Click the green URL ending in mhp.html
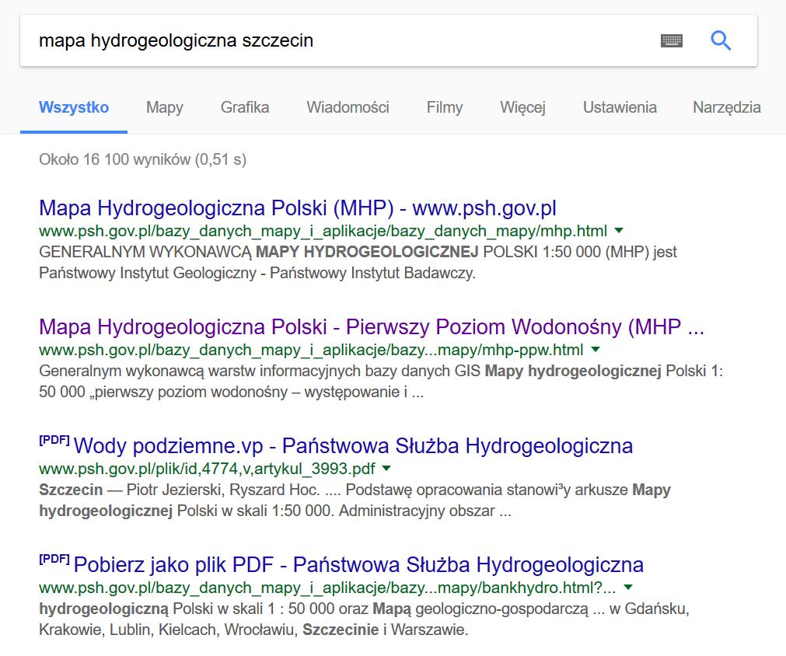This screenshot has height=656, width=786. click(x=323, y=231)
